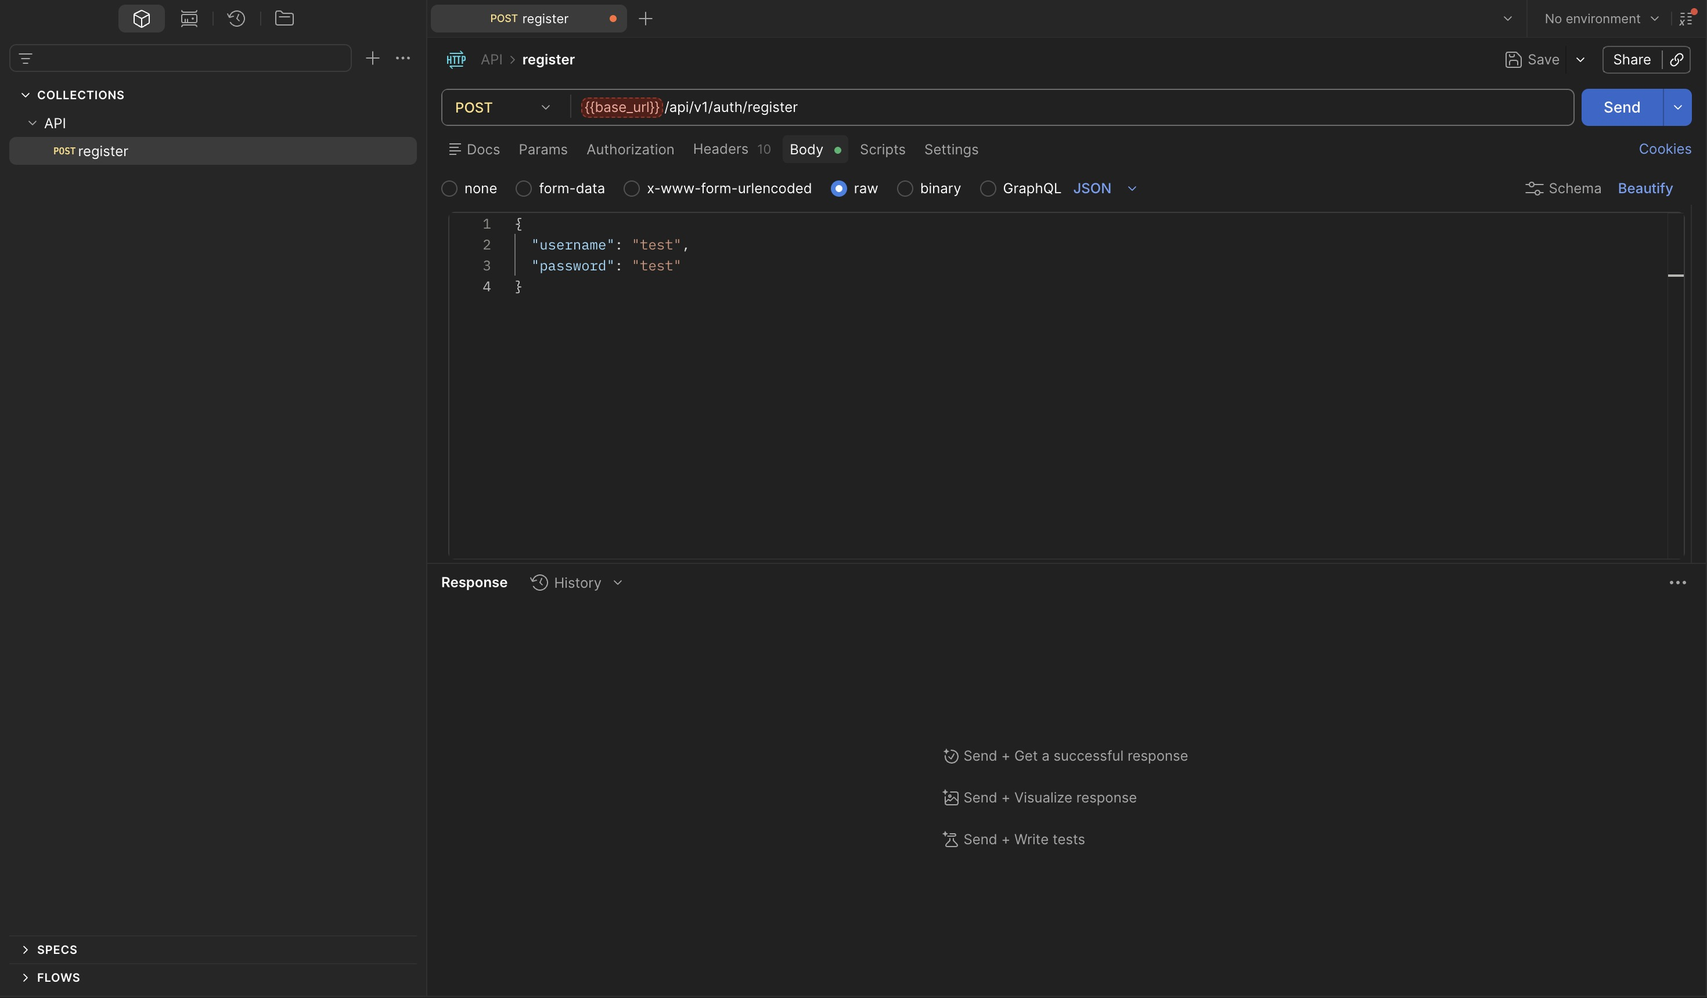Viewport: 1707px width, 998px height.
Task: Switch to the Body tab
Action: point(815,150)
